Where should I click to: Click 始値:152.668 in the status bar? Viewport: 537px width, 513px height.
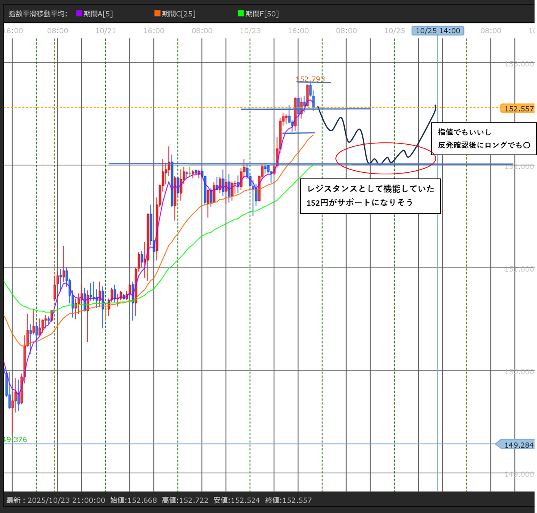(133, 500)
